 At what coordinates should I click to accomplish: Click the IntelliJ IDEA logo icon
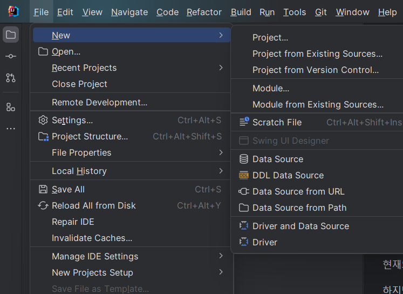click(x=13, y=11)
